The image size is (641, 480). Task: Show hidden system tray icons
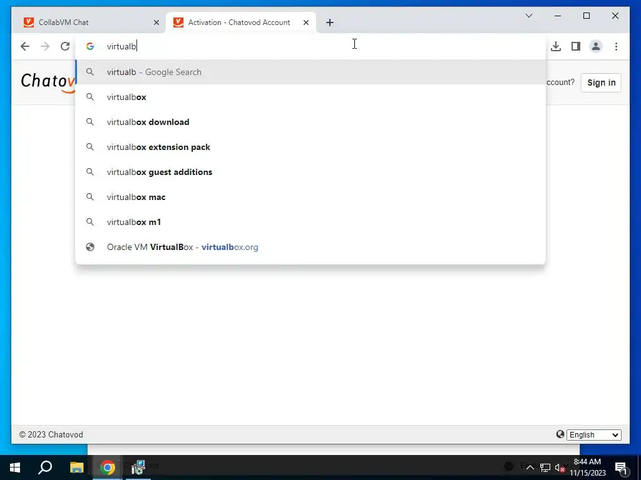click(530, 467)
